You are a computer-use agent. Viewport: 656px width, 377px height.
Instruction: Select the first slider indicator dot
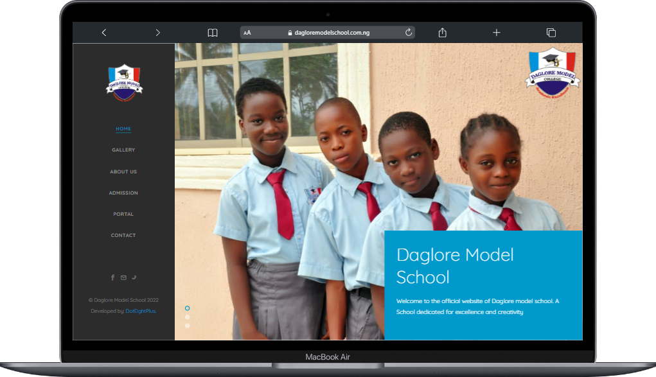click(x=187, y=308)
